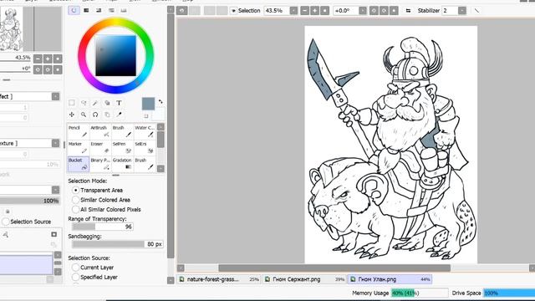Choose the SelErs selection eraser tool
Screen dimensions: 535x301
tap(145, 148)
